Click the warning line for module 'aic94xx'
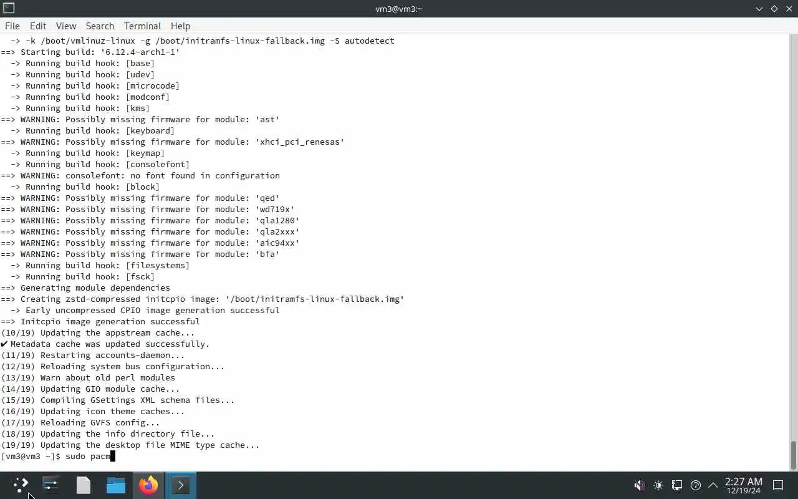Viewport: 798px width, 499px height. click(x=150, y=243)
